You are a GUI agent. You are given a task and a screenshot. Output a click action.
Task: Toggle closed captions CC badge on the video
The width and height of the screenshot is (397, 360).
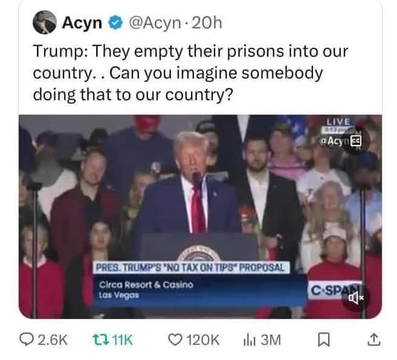coord(356,141)
